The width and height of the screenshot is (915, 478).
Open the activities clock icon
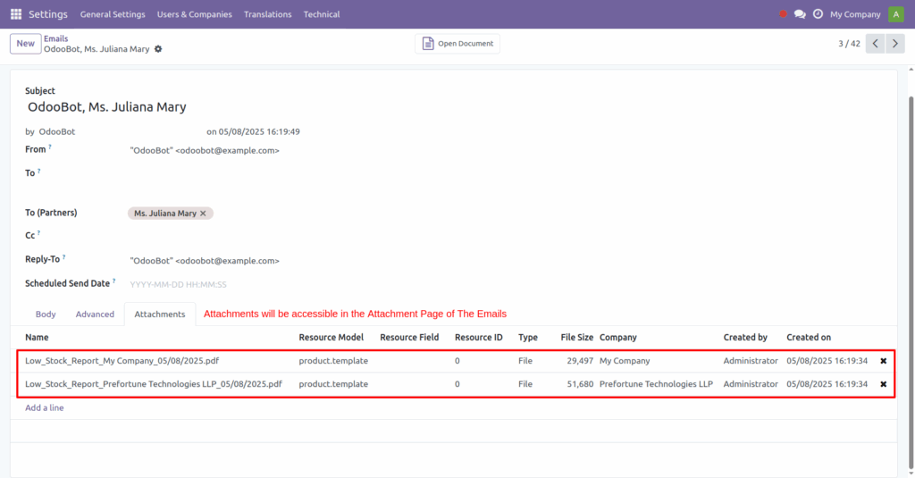[x=818, y=14]
